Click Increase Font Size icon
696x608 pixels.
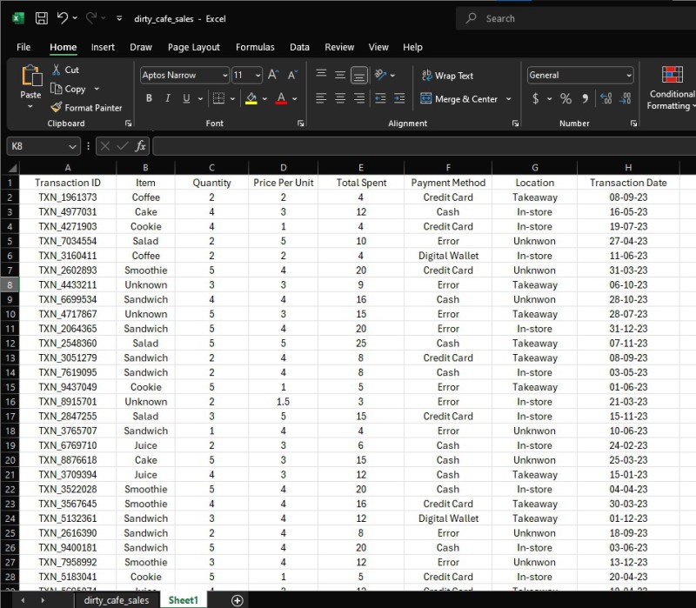coord(273,76)
